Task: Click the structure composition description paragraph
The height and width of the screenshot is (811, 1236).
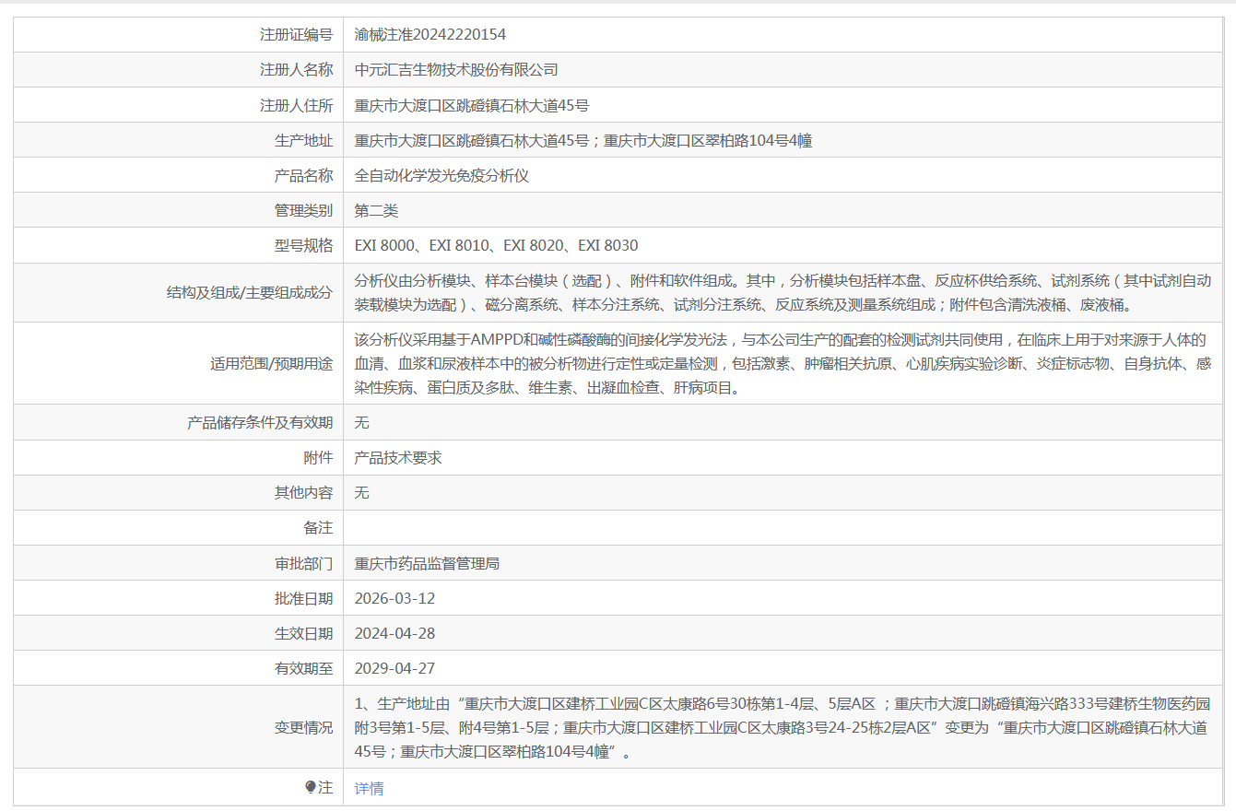Action: pyautogui.click(x=783, y=292)
